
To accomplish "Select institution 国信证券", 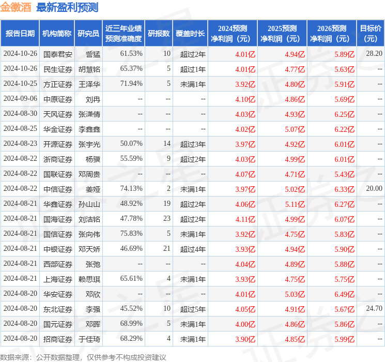I will 58,234.
